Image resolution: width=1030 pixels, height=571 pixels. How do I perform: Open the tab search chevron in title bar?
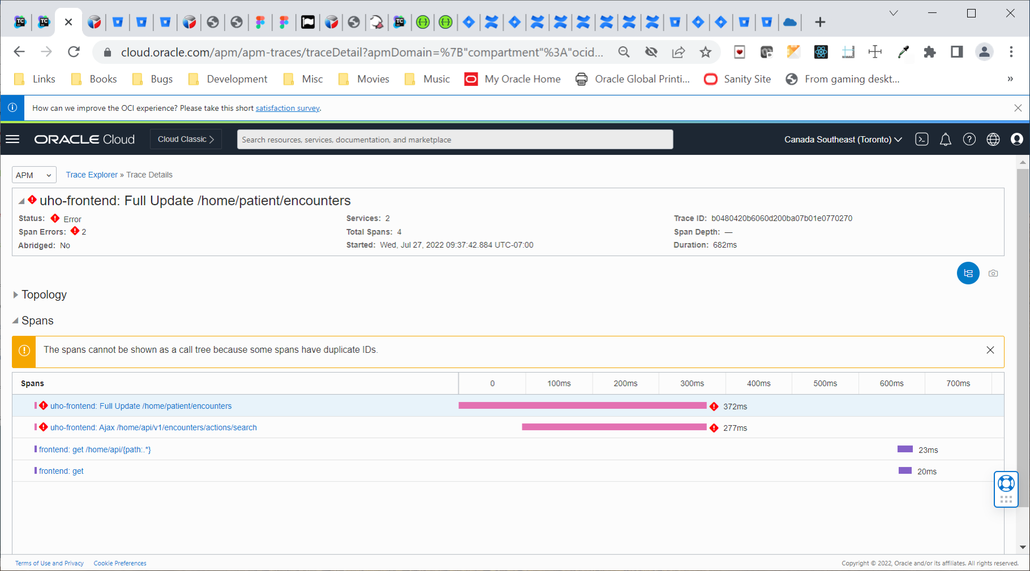894,14
